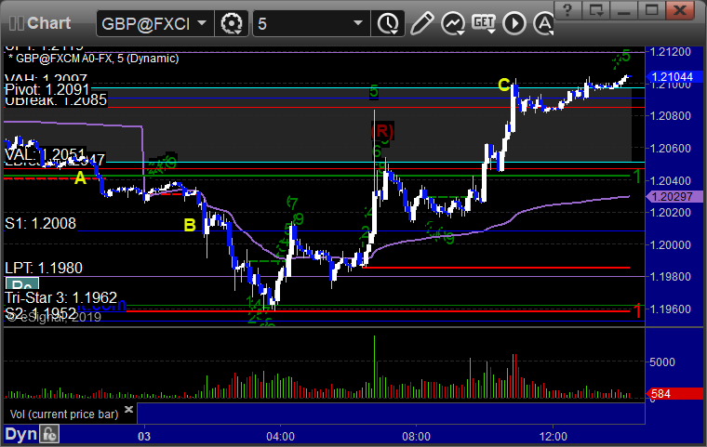Click the green 5 wave label near top
The image size is (707, 447).
[x=374, y=91]
